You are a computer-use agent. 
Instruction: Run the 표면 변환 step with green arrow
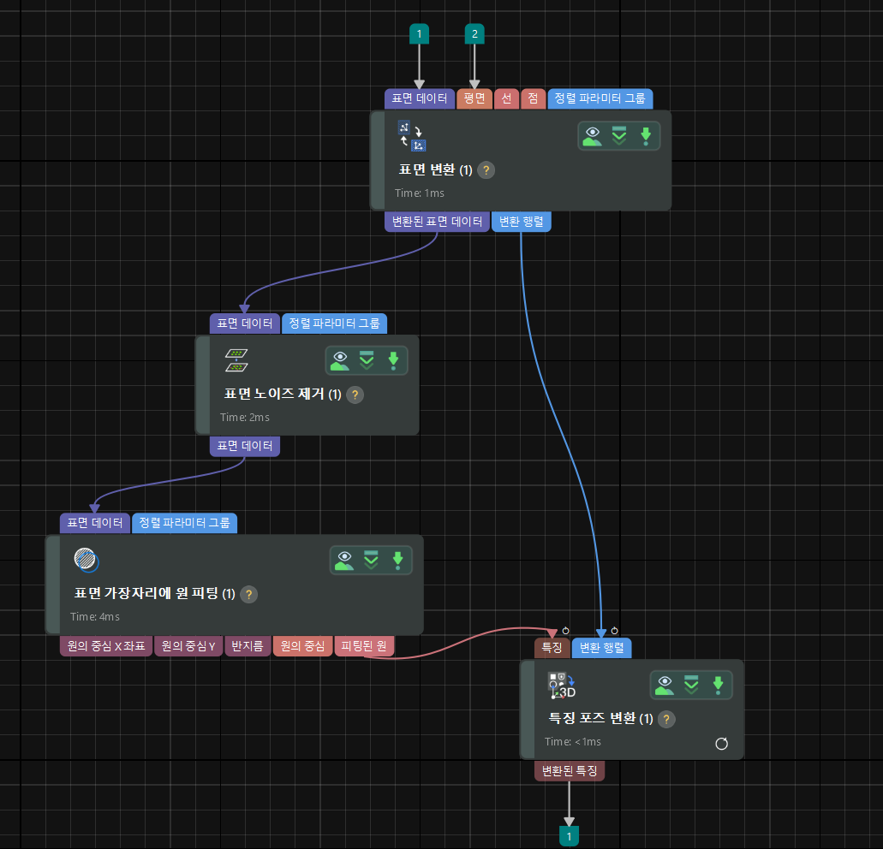point(646,135)
